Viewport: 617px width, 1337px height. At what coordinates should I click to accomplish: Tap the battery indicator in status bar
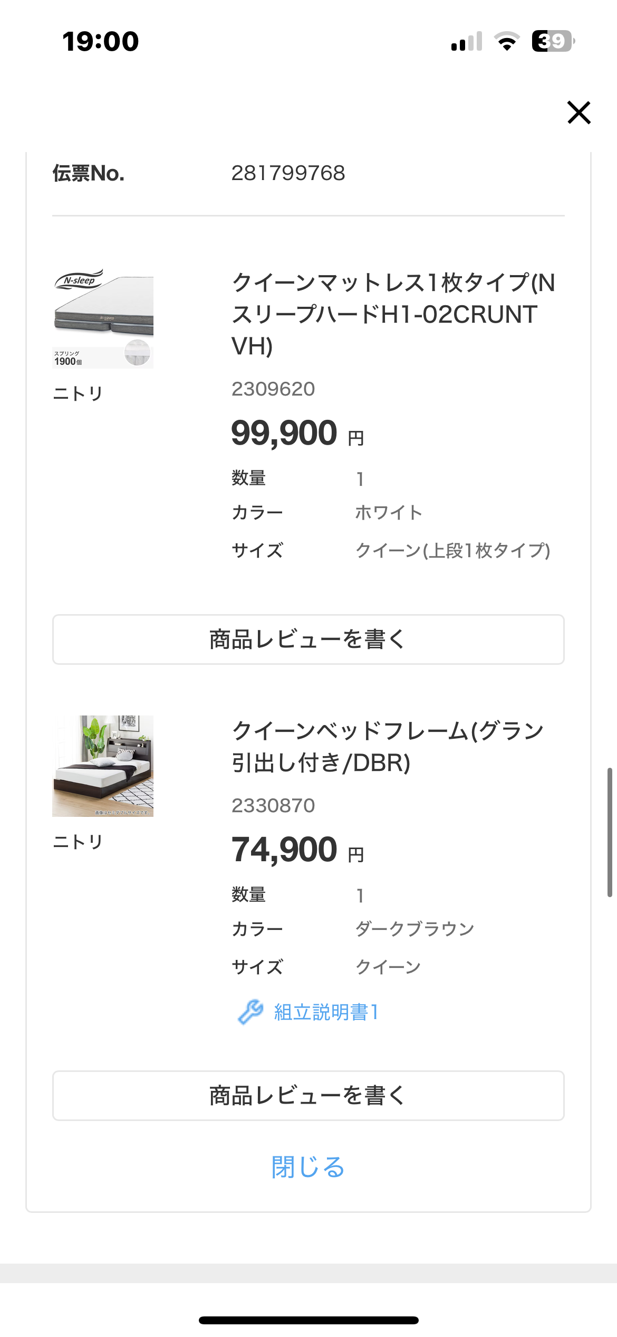[552, 41]
